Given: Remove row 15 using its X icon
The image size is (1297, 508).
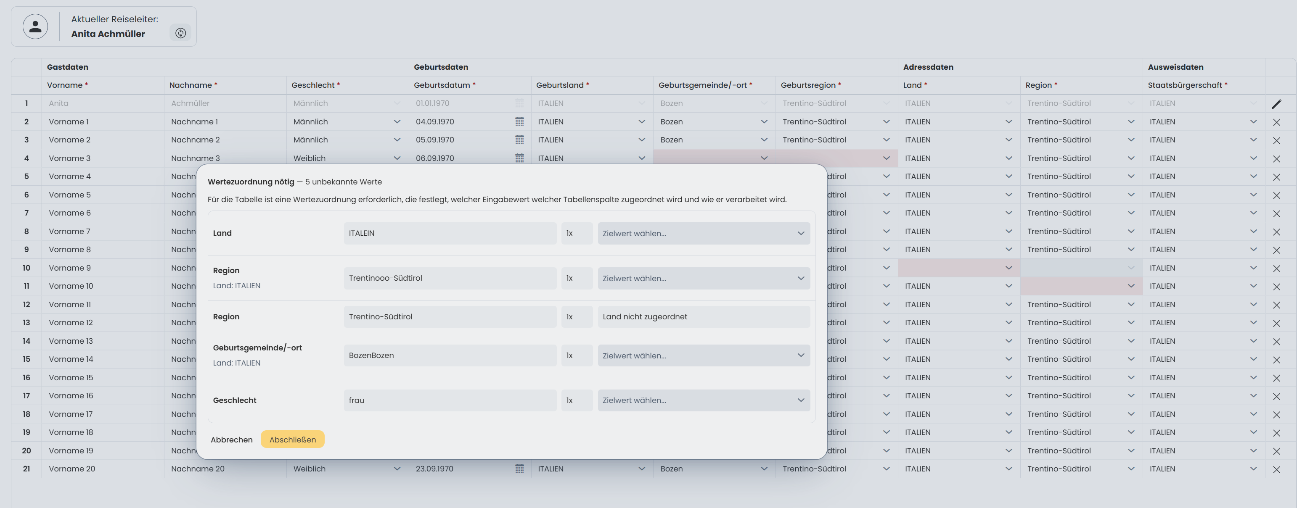Looking at the screenshot, I should (1276, 360).
